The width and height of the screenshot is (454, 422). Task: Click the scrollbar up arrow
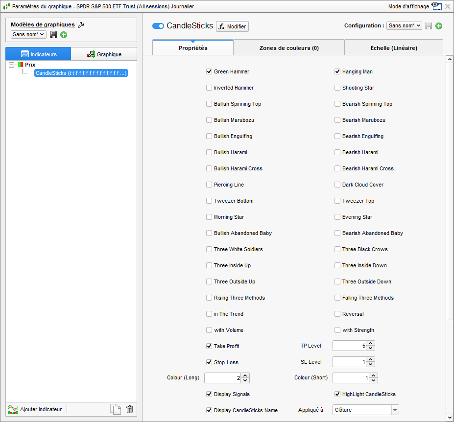click(450, 59)
